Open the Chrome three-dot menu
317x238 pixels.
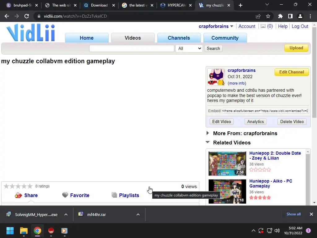click(x=310, y=16)
